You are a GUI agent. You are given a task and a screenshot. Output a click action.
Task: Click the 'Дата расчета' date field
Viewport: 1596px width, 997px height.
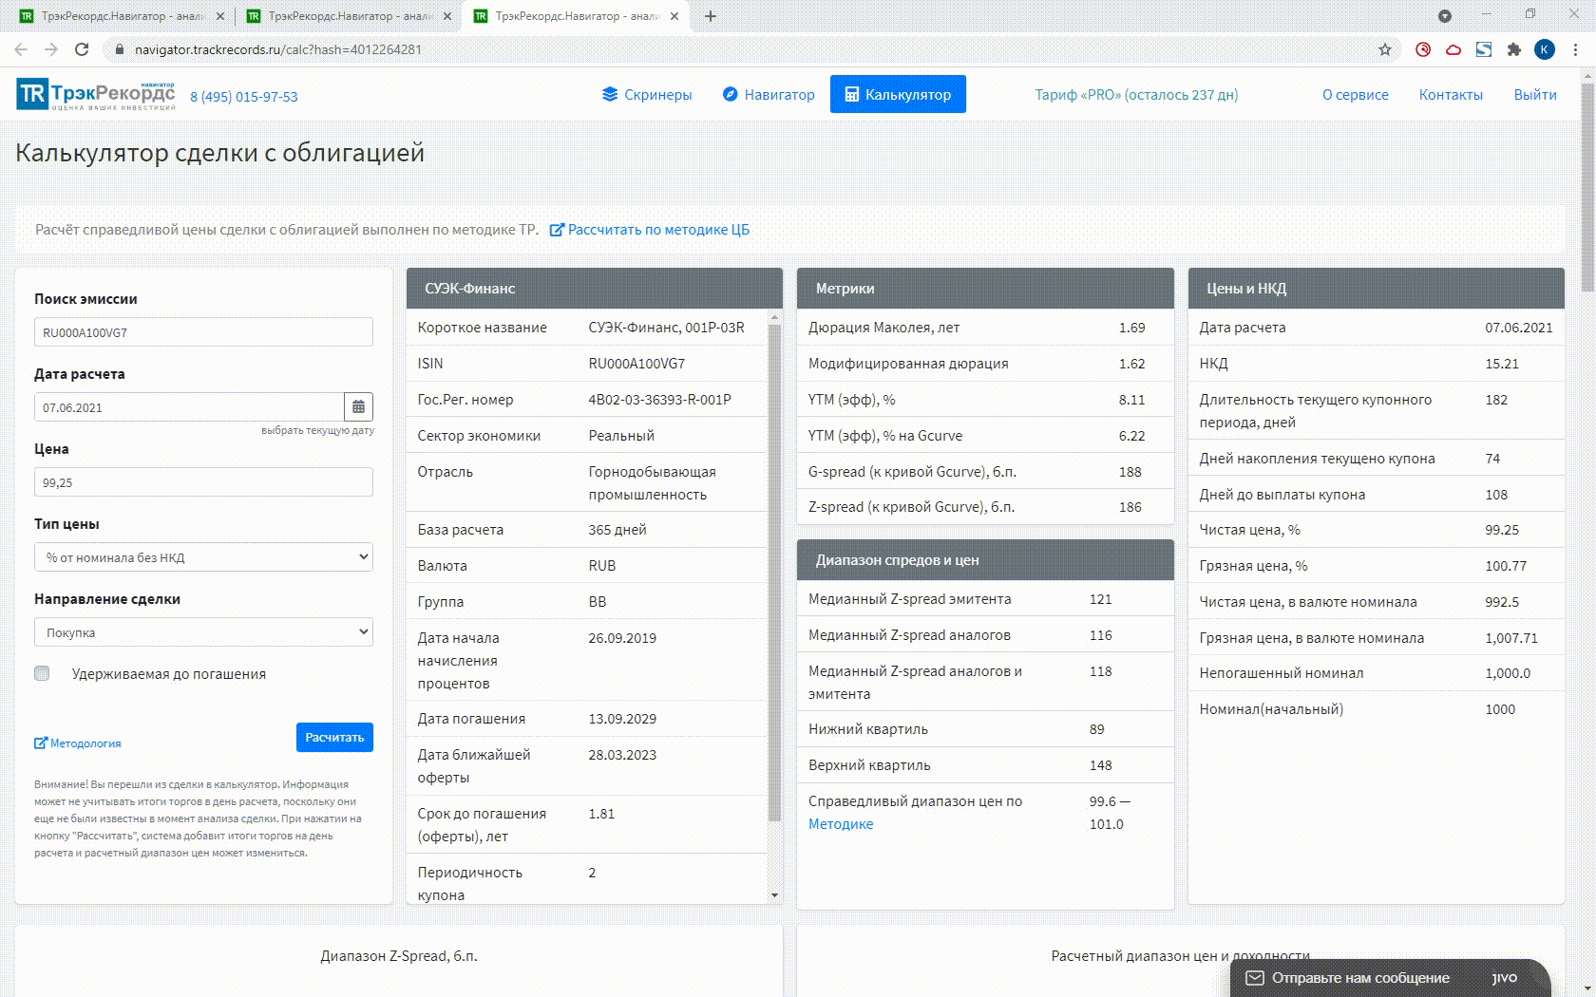pos(189,407)
